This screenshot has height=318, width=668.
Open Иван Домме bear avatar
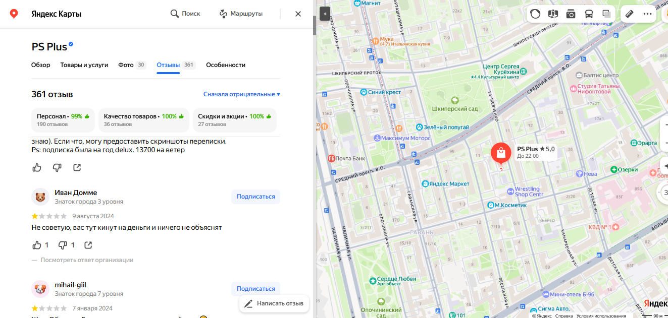[x=40, y=197]
